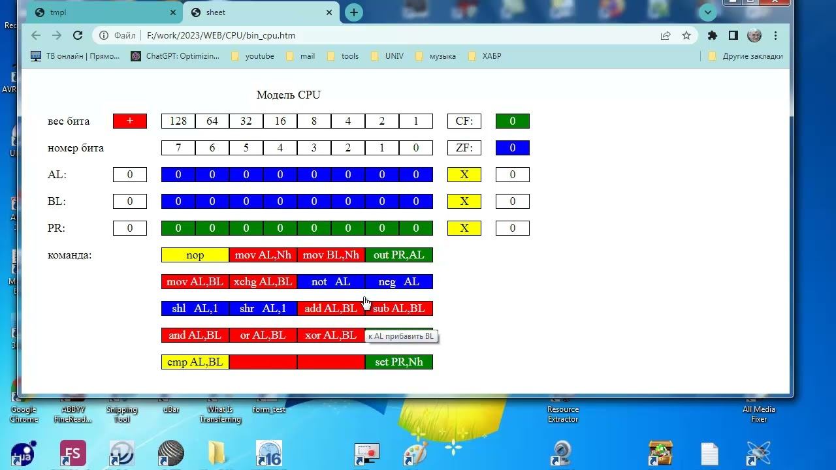
Task: Run the not AL command
Action: [331, 282]
